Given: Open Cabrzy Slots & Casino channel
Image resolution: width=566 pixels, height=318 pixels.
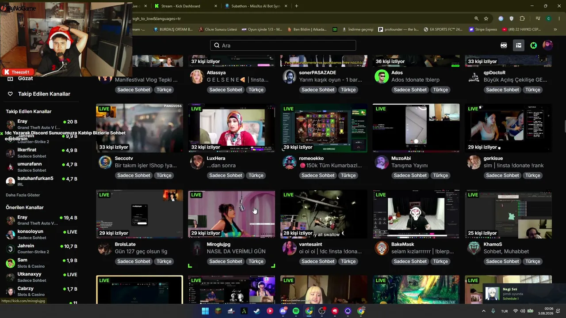Looking at the screenshot, I should point(42,291).
